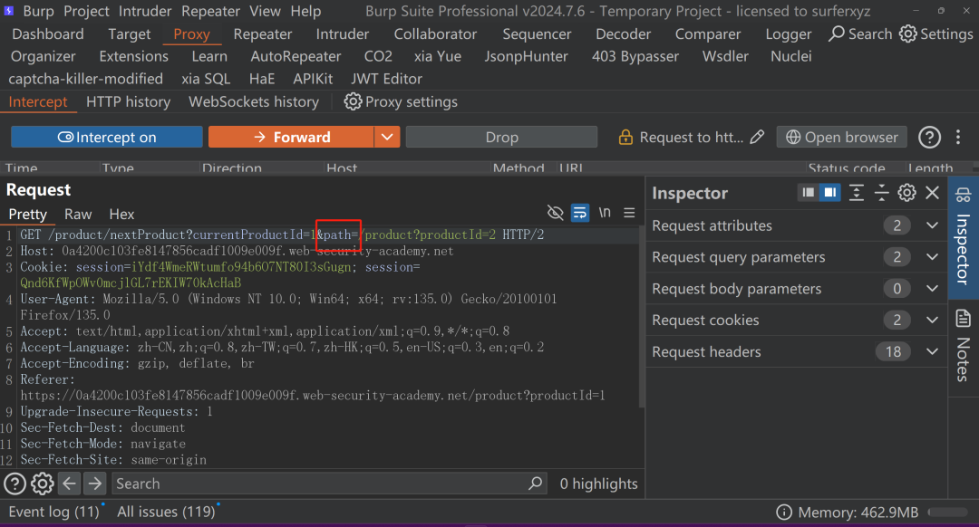The image size is (979, 527).
Task: Click the Host header line in the request
Action: click(x=237, y=251)
